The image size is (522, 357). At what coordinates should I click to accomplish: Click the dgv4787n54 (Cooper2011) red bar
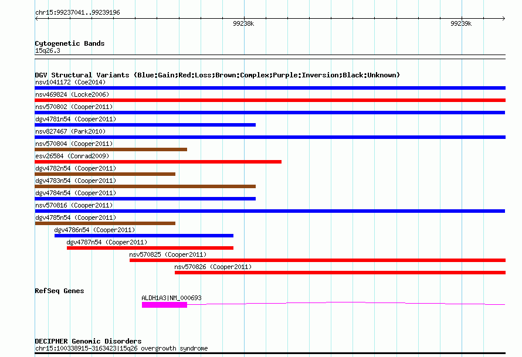point(150,248)
